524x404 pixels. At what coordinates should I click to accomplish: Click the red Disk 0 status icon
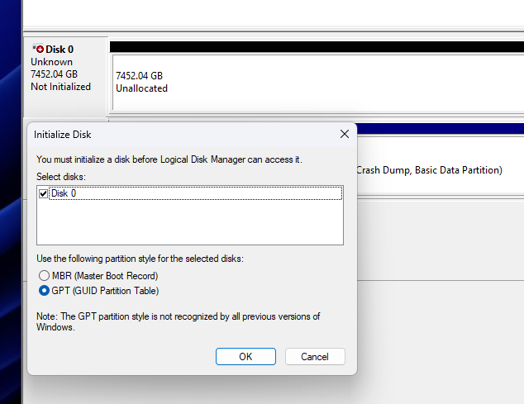click(x=39, y=50)
